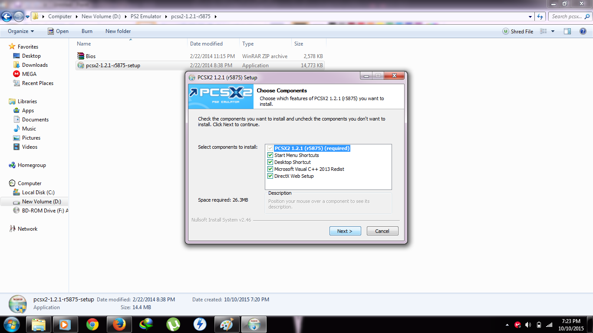Open Local Disk (C:) in sidebar
593x333 pixels.
(38, 193)
